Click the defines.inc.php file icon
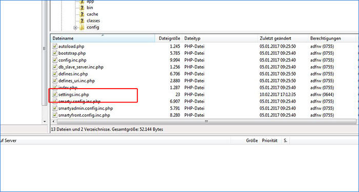Screen dimensions: 359x192 [54, 74]
